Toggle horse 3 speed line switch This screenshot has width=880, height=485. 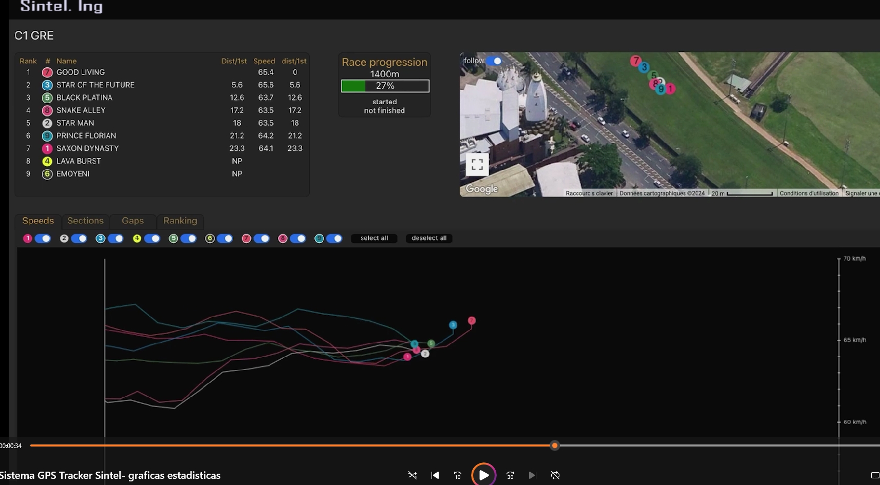(x=116, y=238)
